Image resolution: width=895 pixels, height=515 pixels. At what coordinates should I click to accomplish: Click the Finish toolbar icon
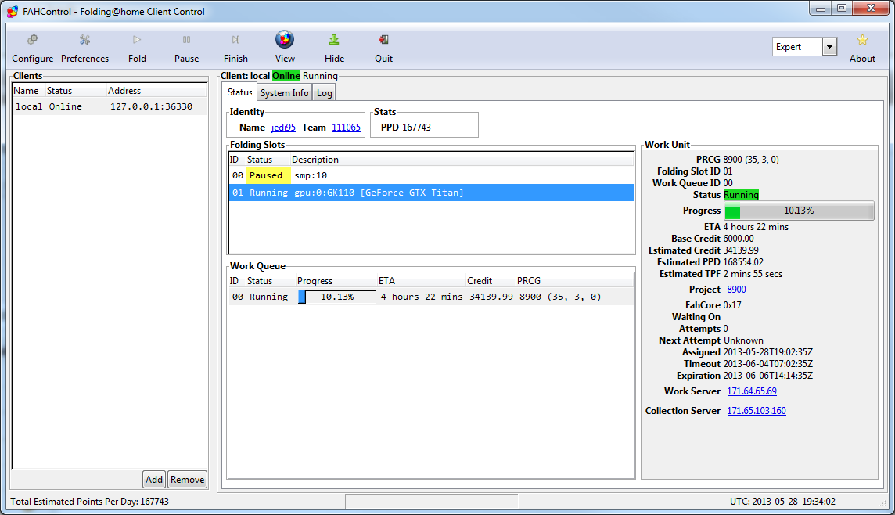point(235,40)
